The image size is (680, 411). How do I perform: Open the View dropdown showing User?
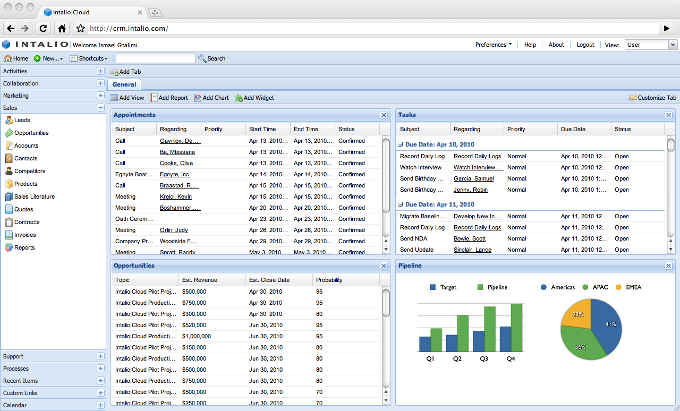click(651, 45)
